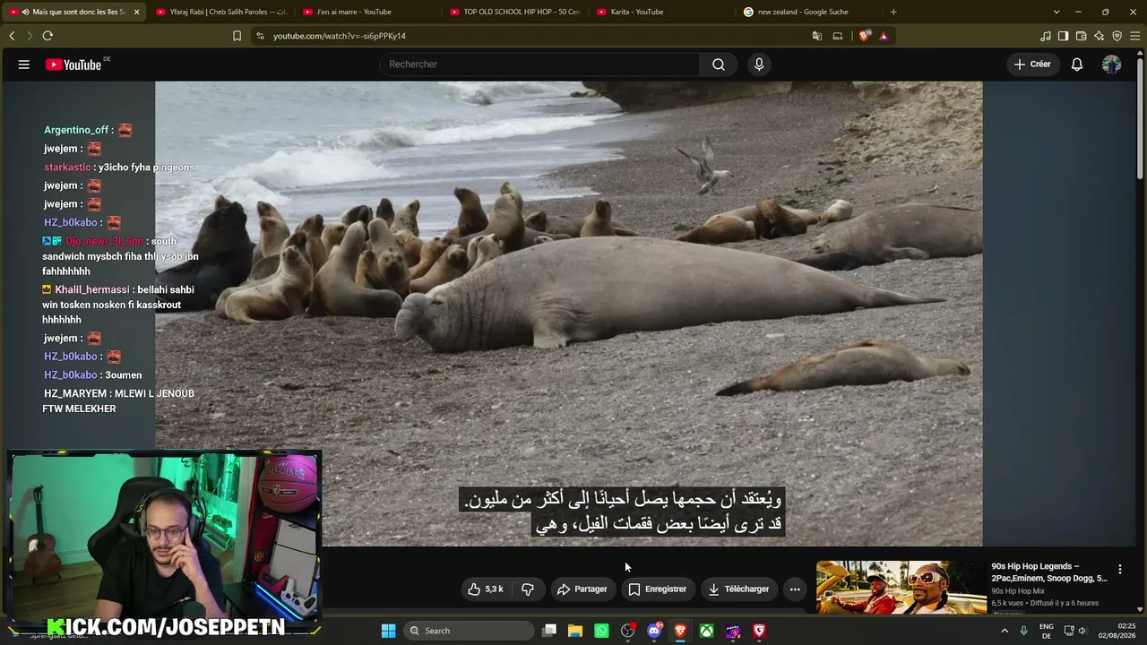The image size is (1147, 645).
Task: Open YouTube notifications bell
Action: [x=1077, y=64]
